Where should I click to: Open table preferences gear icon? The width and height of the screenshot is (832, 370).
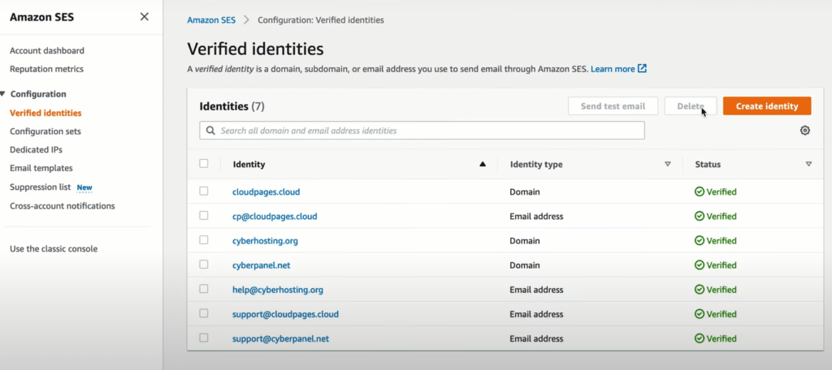click(805, 131)
